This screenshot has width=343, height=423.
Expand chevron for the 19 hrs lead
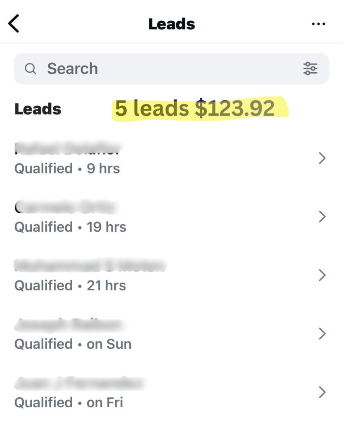[x=322, y=217]
